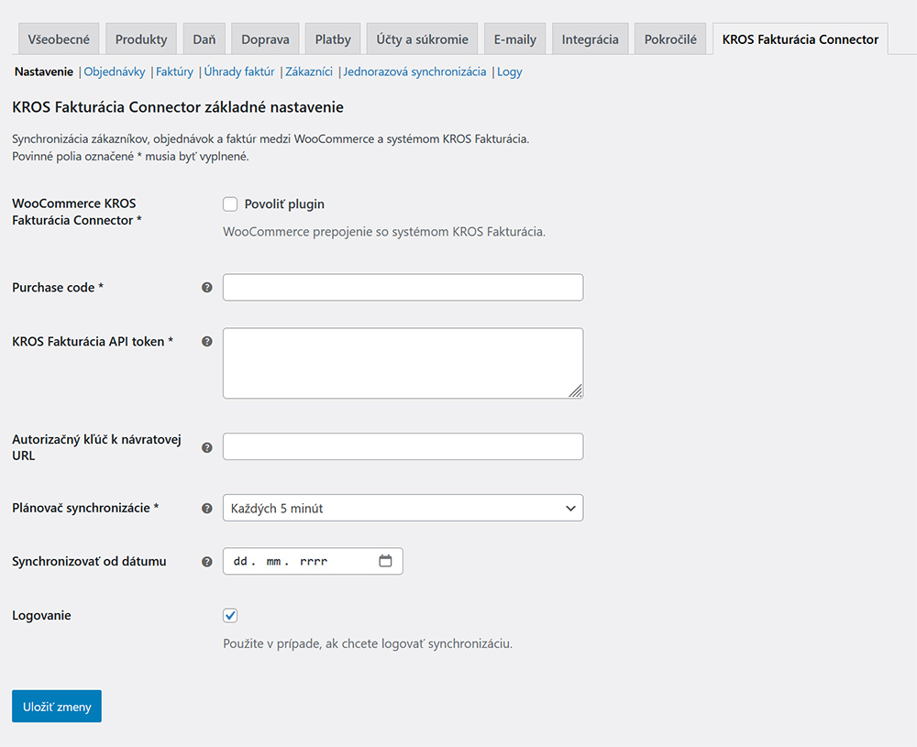Expand the Každých 5 minút dropdown

[x=403, y=508]
